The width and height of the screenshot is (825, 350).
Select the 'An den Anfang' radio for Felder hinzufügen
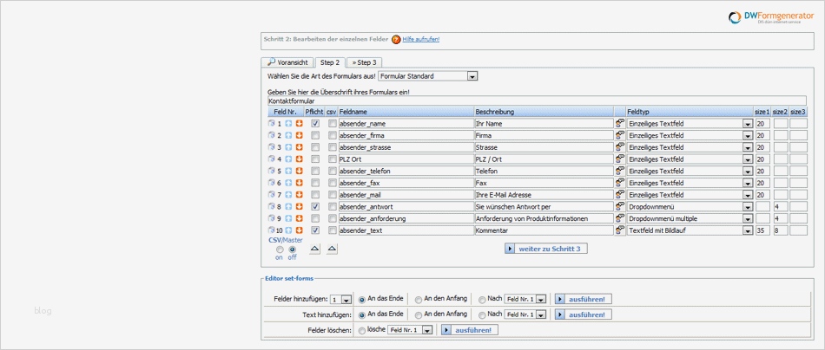(419, 299)
